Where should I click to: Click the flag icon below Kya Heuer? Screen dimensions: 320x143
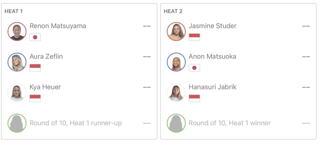tap(35, 98)
